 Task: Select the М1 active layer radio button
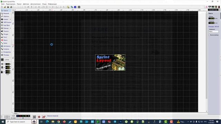tap(18, 118)
